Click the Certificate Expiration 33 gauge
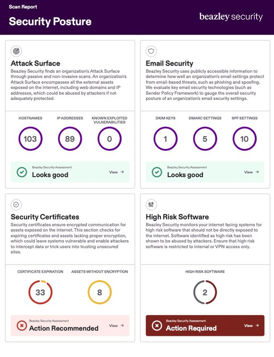The image size is (274, 357). coord(41,293)
